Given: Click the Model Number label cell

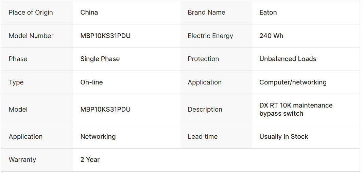Looking at the screenshot, I should 31,36.
